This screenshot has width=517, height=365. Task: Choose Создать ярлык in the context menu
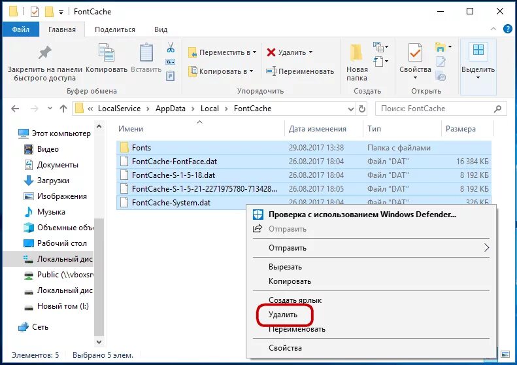coord(295,300)
